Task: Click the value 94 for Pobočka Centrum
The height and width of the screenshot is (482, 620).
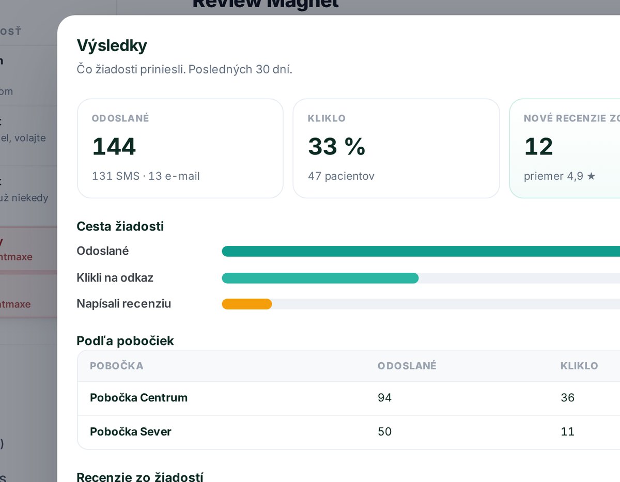Action: [384, 398]
